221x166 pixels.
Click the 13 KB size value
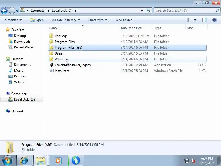pyautogui.click(x=201, y=65)
